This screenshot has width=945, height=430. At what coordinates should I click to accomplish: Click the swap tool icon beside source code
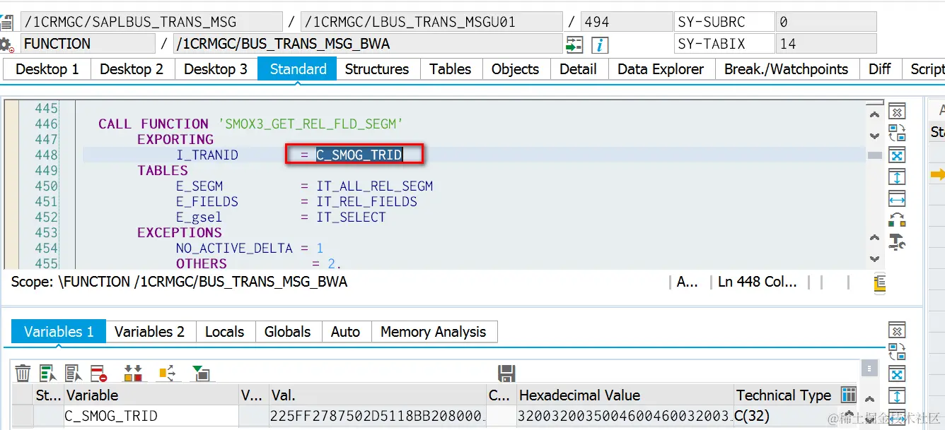click(897, 133)
